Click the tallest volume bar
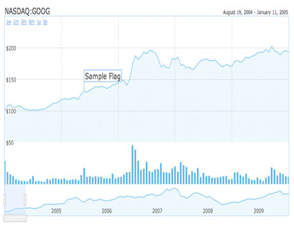 132,164
